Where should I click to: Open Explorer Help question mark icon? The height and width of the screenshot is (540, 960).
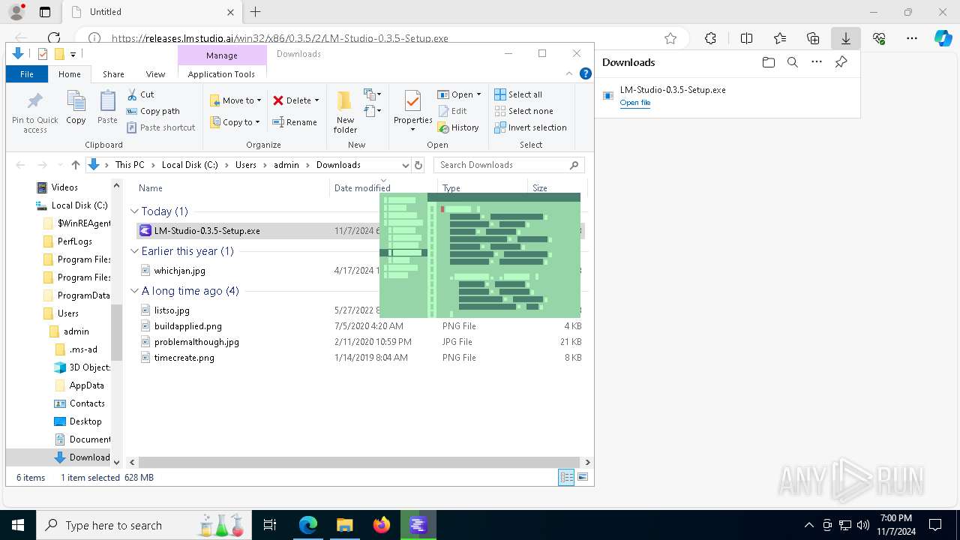coord(586,73)
